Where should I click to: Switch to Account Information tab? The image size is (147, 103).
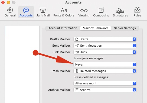tap(63, 28)
